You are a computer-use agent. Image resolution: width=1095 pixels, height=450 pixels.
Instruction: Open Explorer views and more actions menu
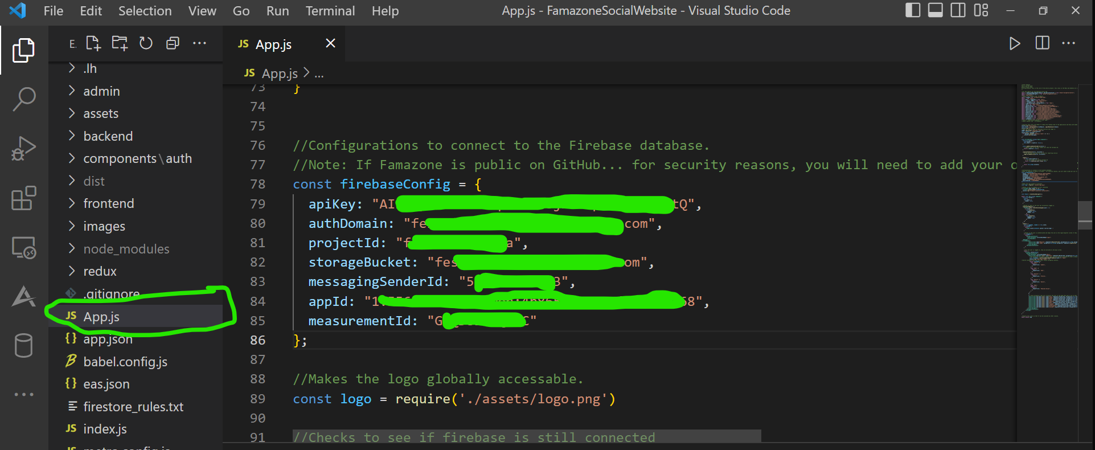pos(199,43)
